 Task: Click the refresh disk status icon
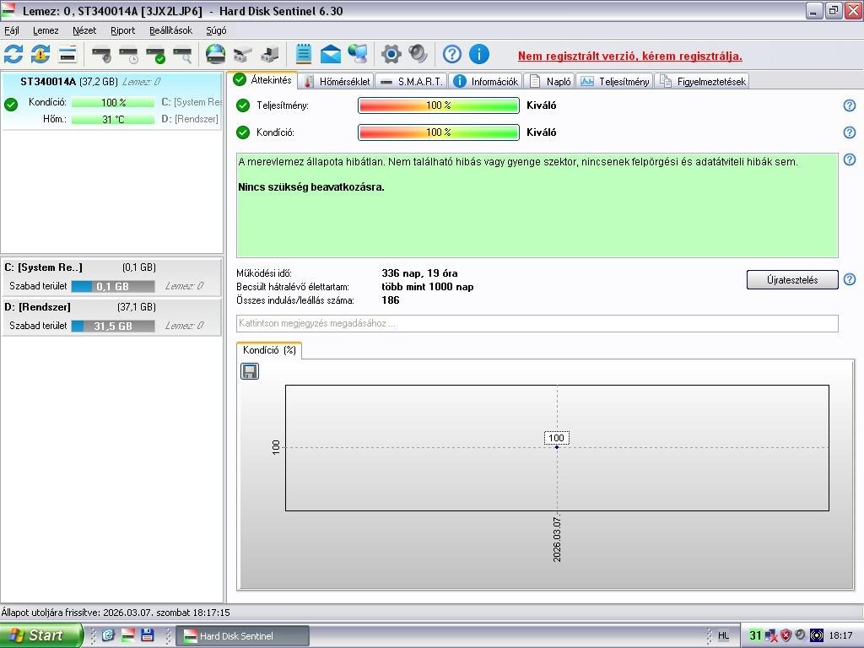click(x=13, y=54)
